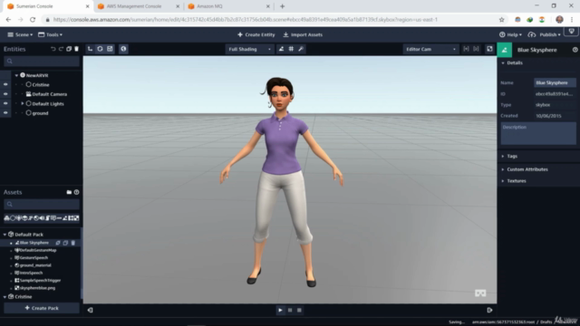The image size is (580, 326).
Task: Stop the scene playback
Action: click(299, 310)
